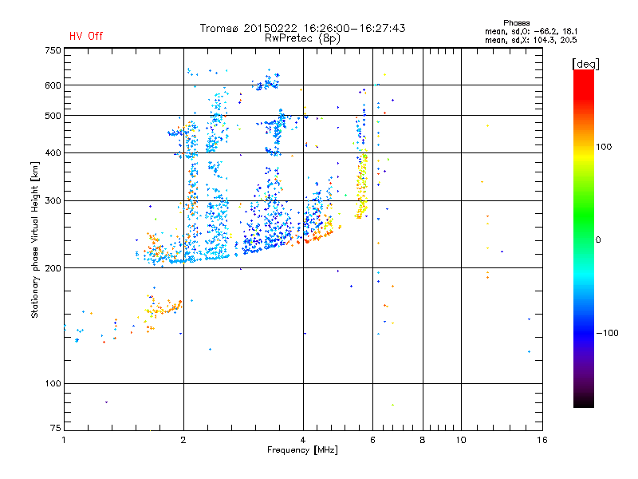Click the colorbar tick label '-100'

(607, 333)
